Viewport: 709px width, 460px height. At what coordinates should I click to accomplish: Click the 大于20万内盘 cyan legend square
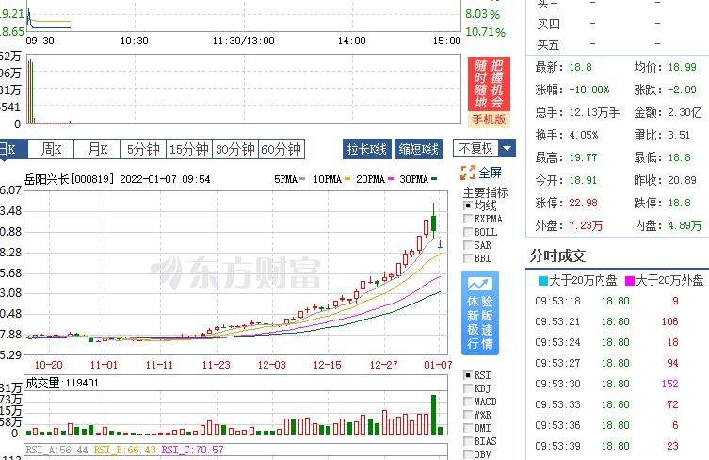coord(543,281)
